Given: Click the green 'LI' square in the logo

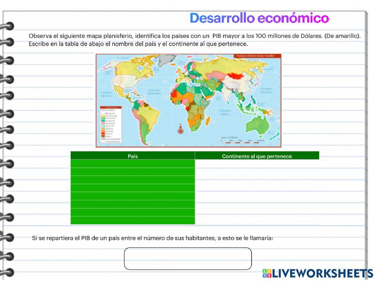Looking at the screenshot, I should pos(265,270).
